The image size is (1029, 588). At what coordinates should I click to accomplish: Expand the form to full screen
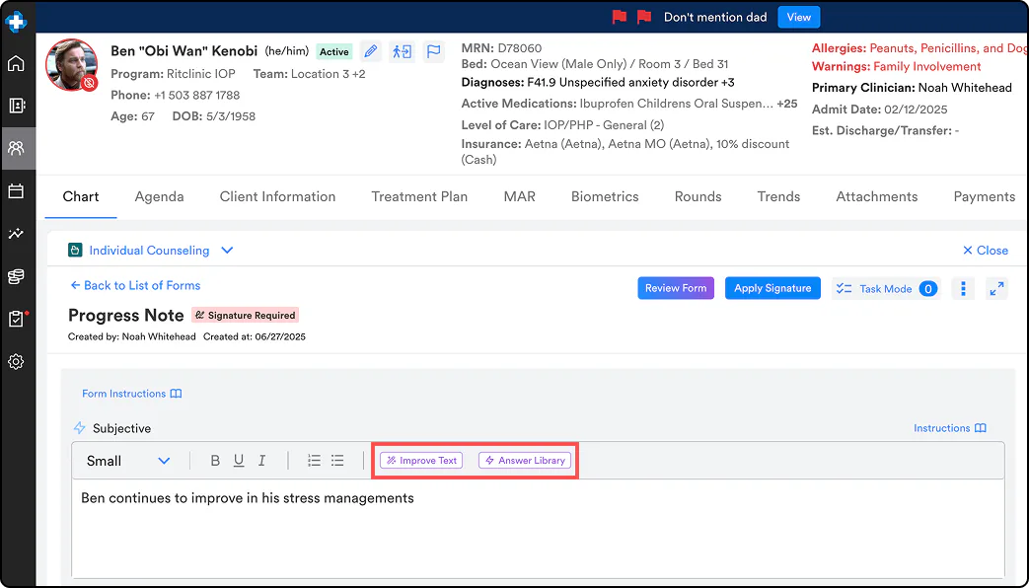pyautogui.click(x=996, y=289)
